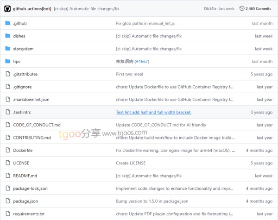Screen dimensions: 278x220
Task: Click the README.md file icon
Action: point(8,176)
